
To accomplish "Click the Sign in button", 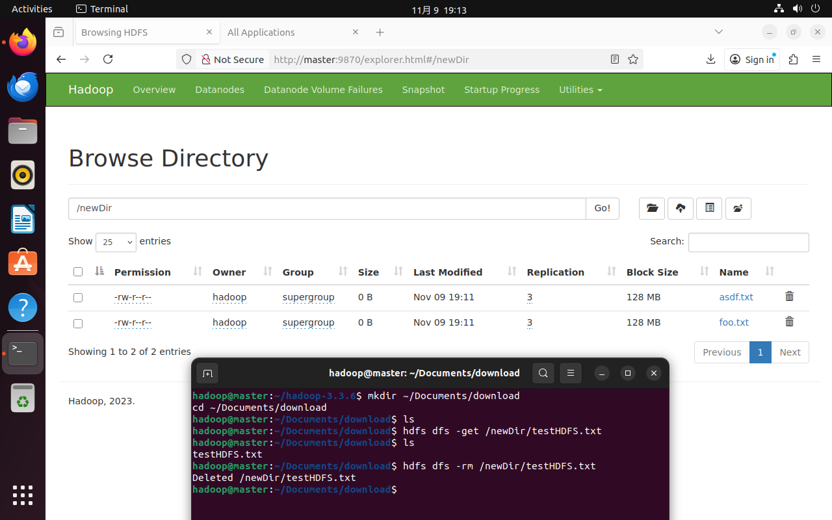I will tap(752, 59).
